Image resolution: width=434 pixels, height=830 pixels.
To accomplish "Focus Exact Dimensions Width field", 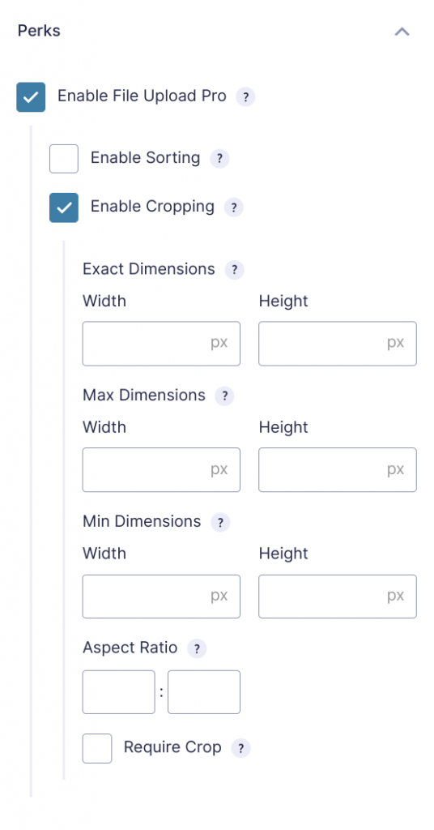I will point(161,344).
